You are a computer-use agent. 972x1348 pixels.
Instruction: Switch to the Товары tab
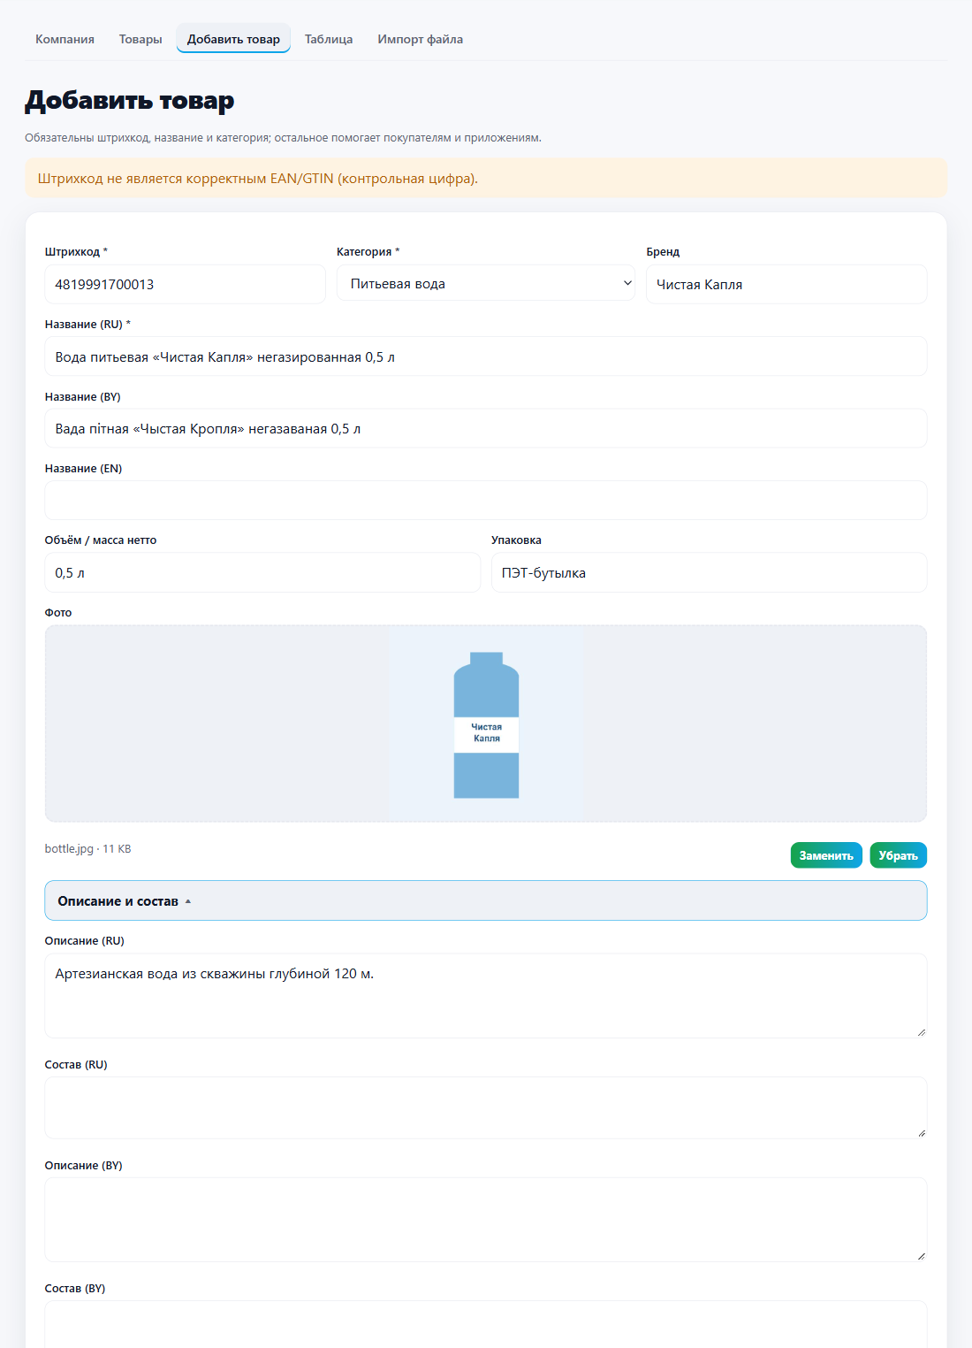click(140, 39)
